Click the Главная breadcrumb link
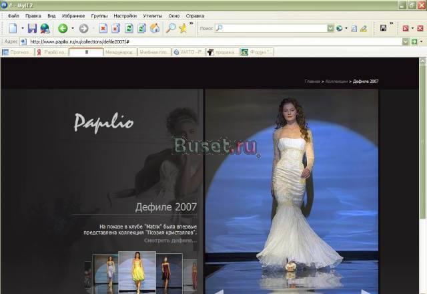 [312, 81]
